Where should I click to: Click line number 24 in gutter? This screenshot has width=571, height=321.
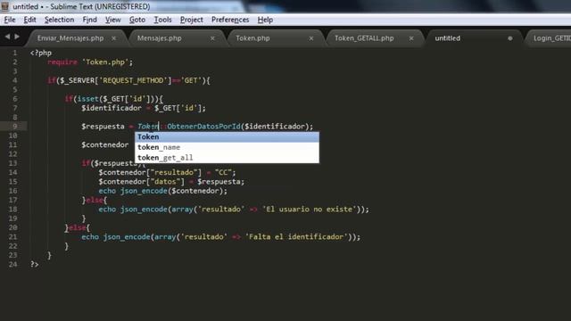click(12, 264)
